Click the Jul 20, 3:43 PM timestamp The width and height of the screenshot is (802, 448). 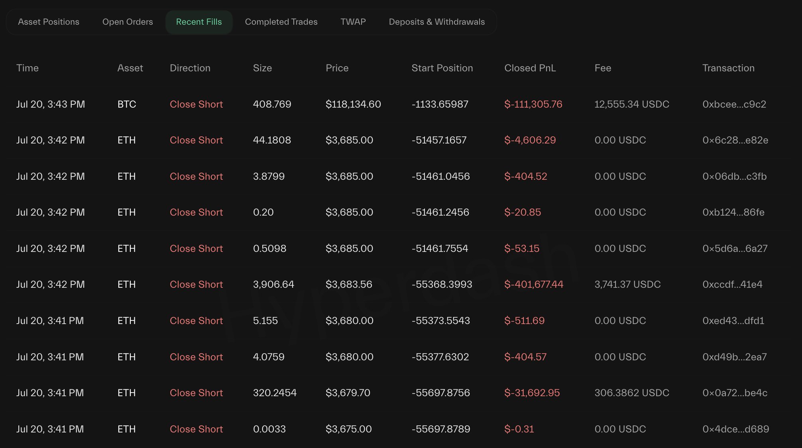[51, 104]
